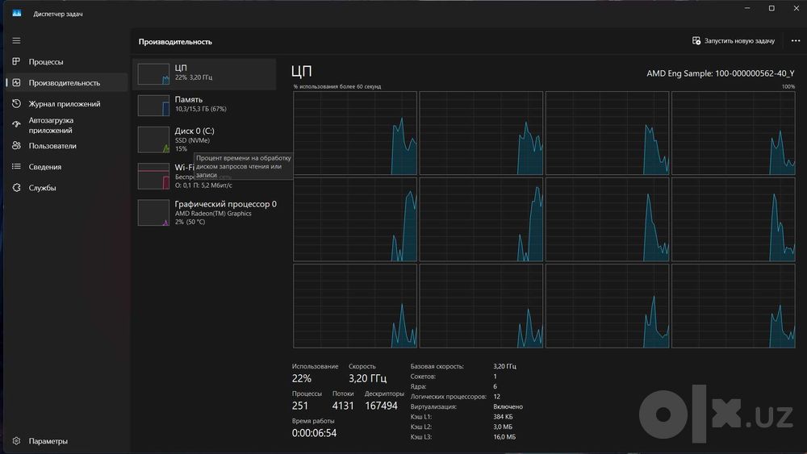Open the three-dots more options menu
Screen dimensions: 807x454
tap(796, 40)
